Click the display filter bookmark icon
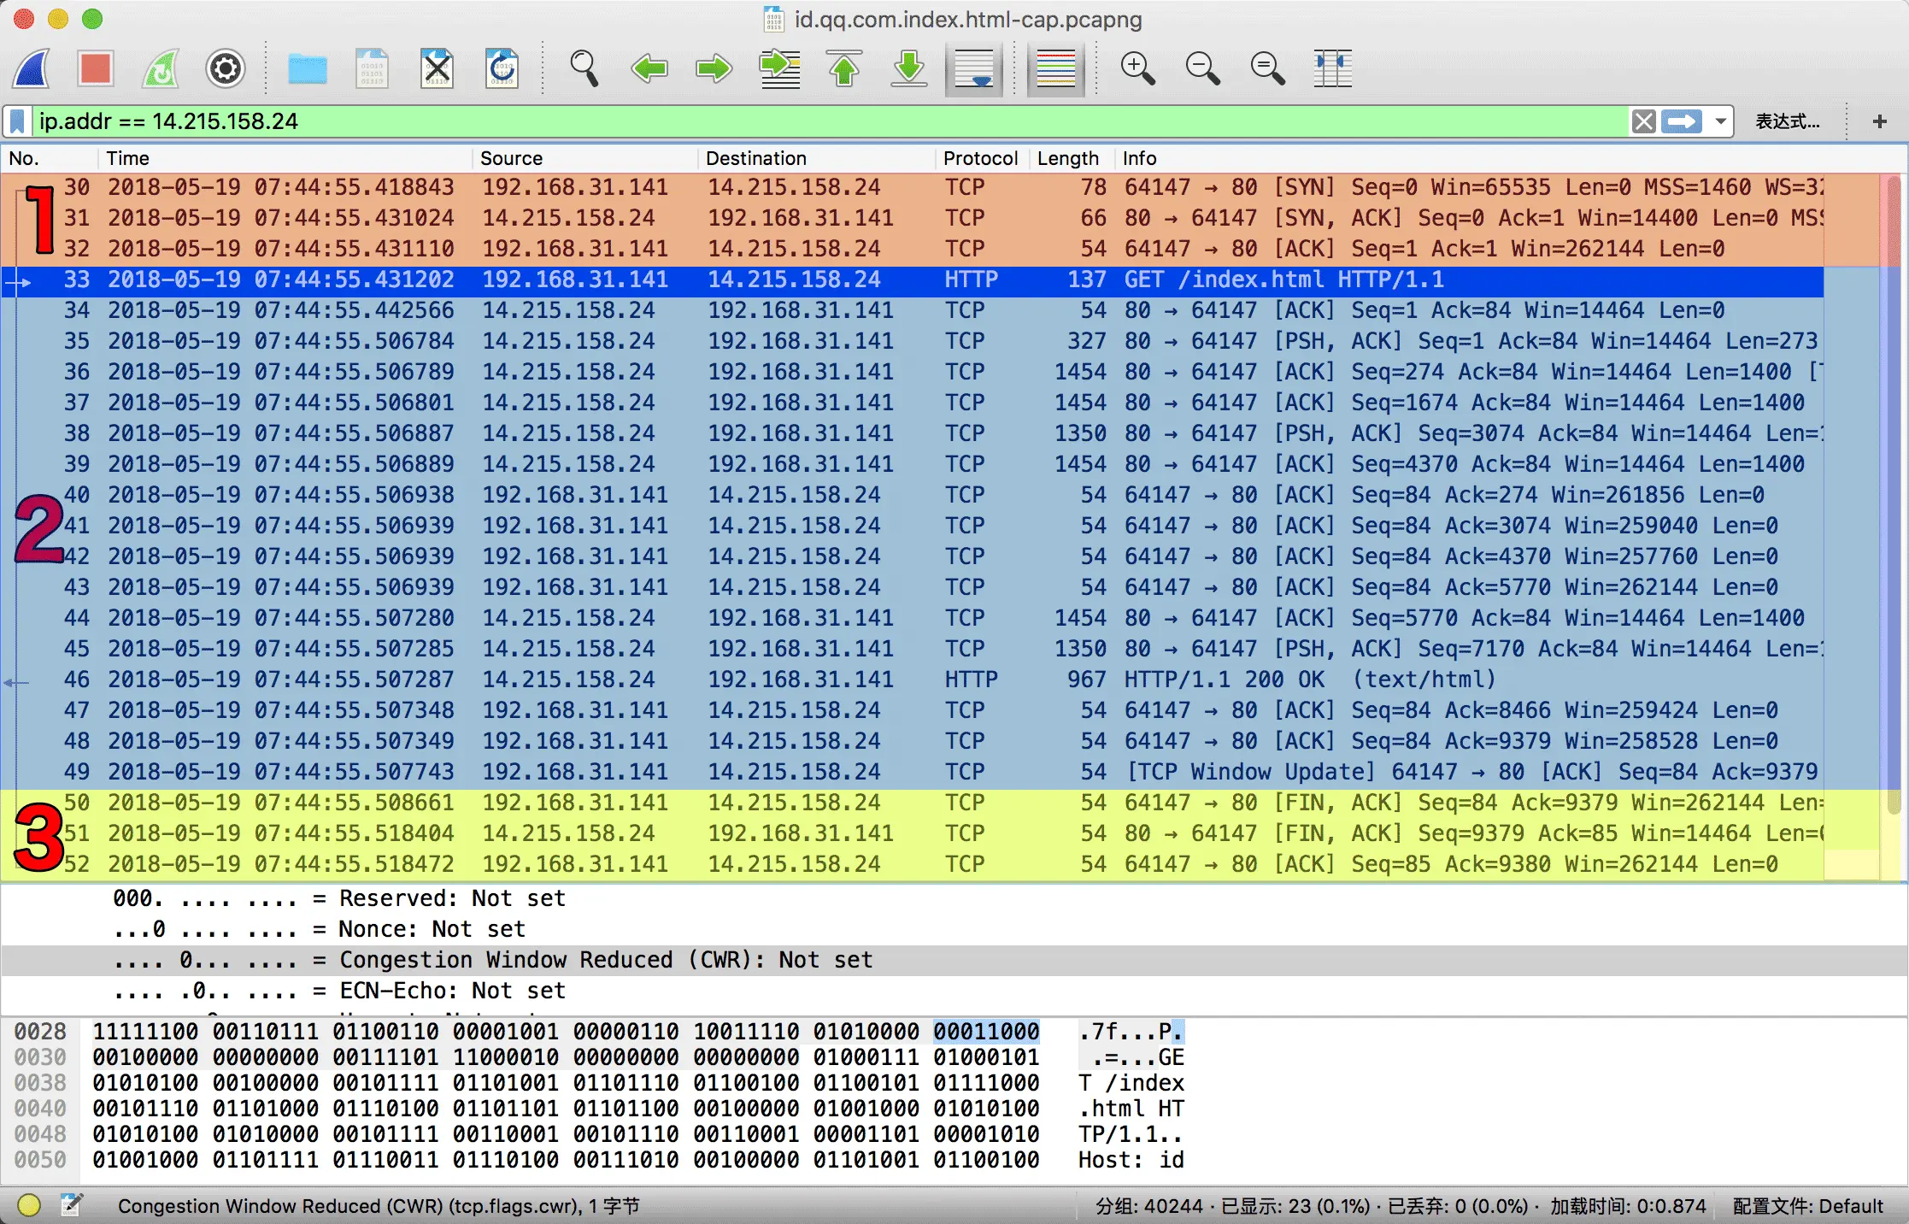The image size is (1909, 1224). (17, 121)
